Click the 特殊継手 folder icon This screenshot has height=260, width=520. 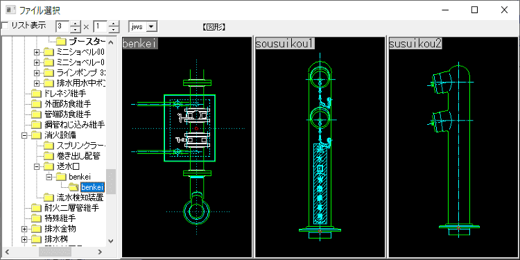pos(37,218)
